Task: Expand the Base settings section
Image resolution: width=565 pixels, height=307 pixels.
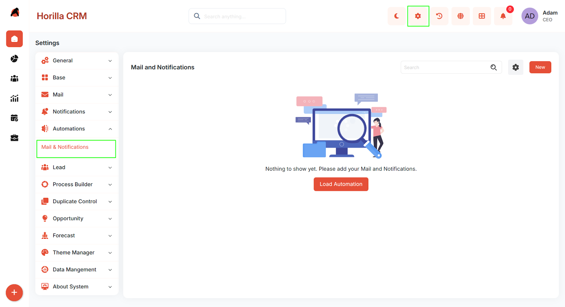Action: (77, 78)
